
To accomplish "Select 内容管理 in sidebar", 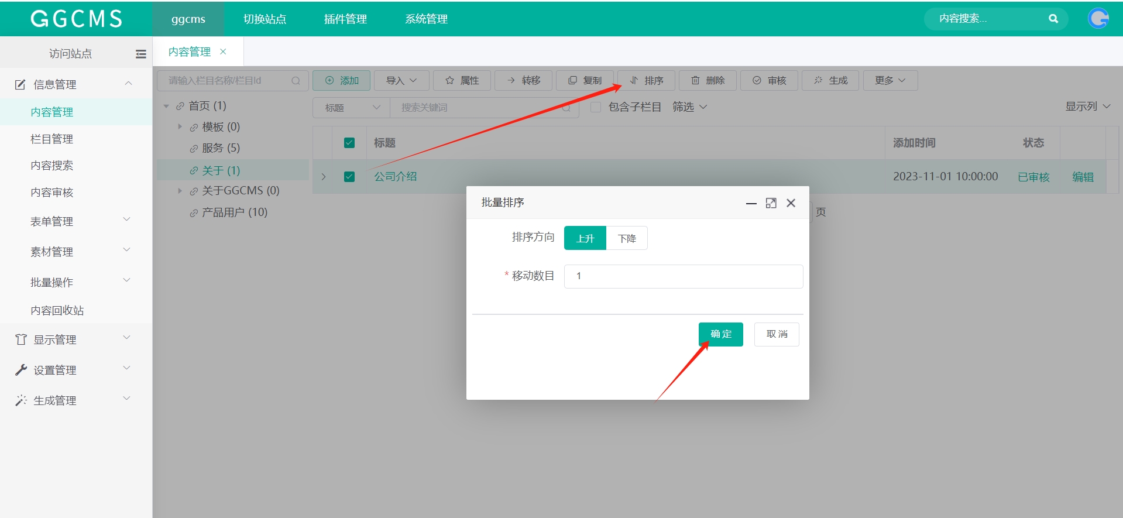I will click(76, 112).
